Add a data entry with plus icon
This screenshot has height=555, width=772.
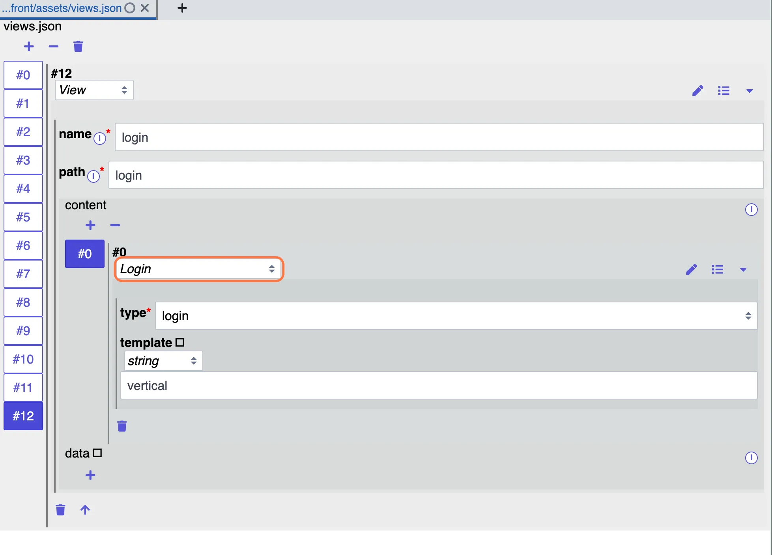[90, 475]
